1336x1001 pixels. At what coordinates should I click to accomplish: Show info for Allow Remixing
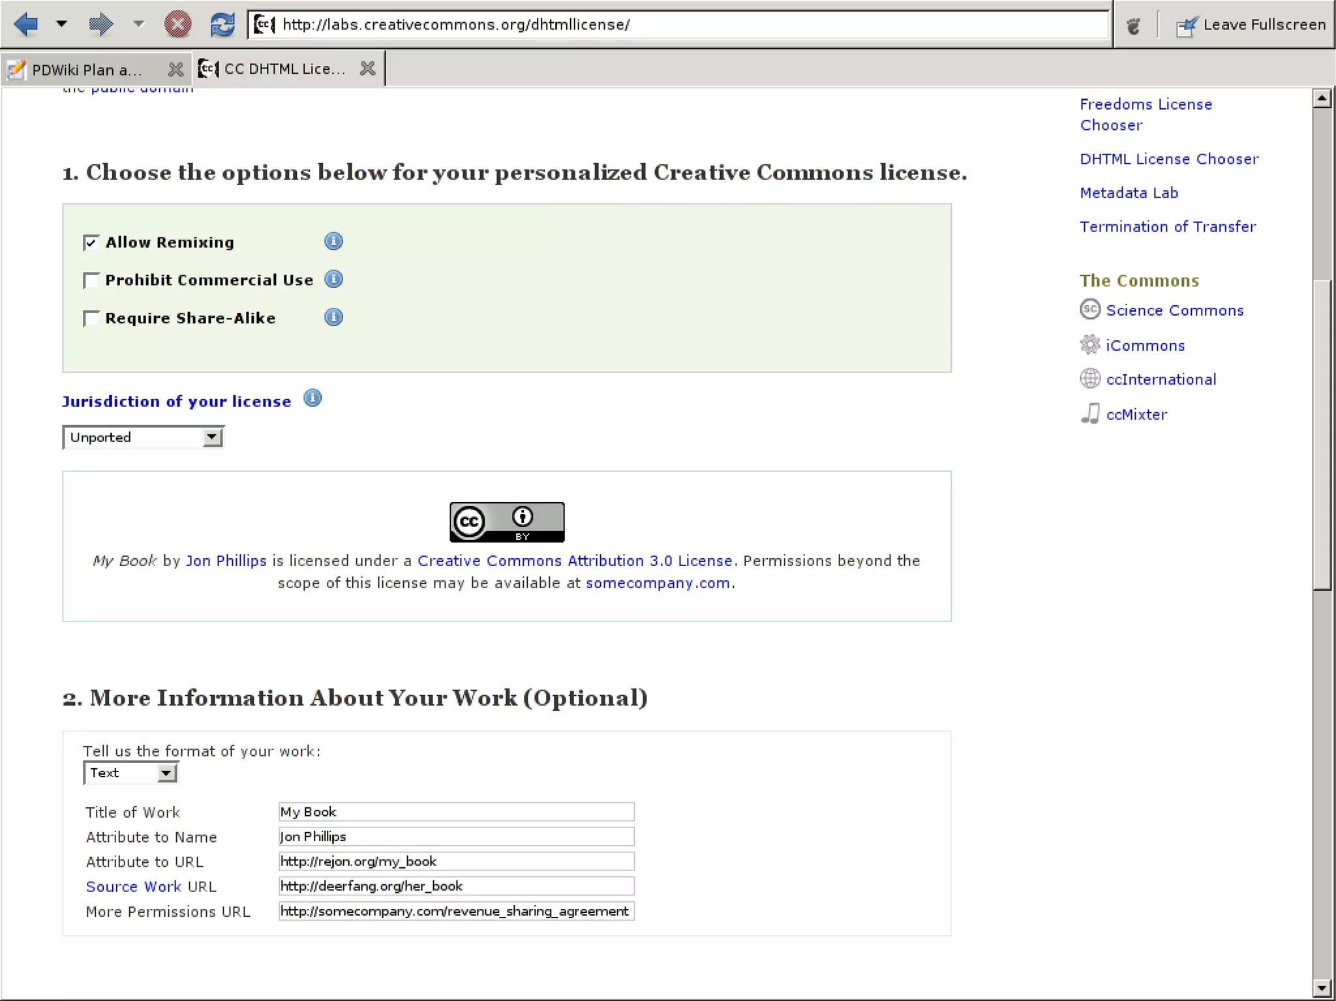tap(333, 241)
